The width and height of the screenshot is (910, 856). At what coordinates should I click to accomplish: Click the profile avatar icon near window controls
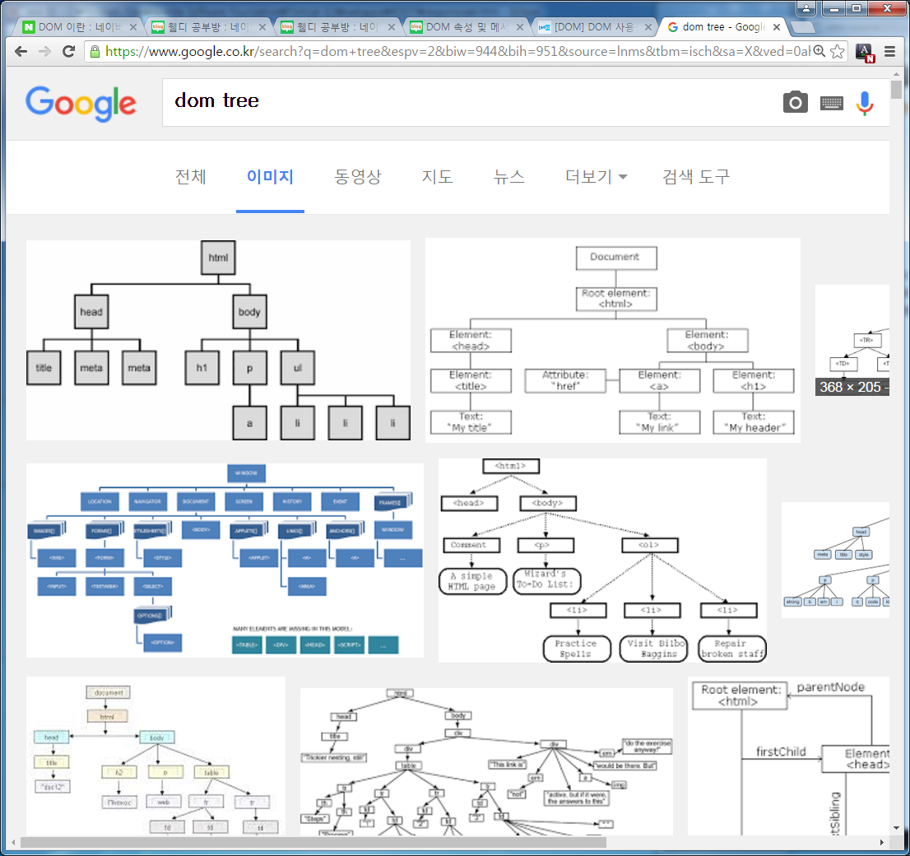tap(806, 9)
